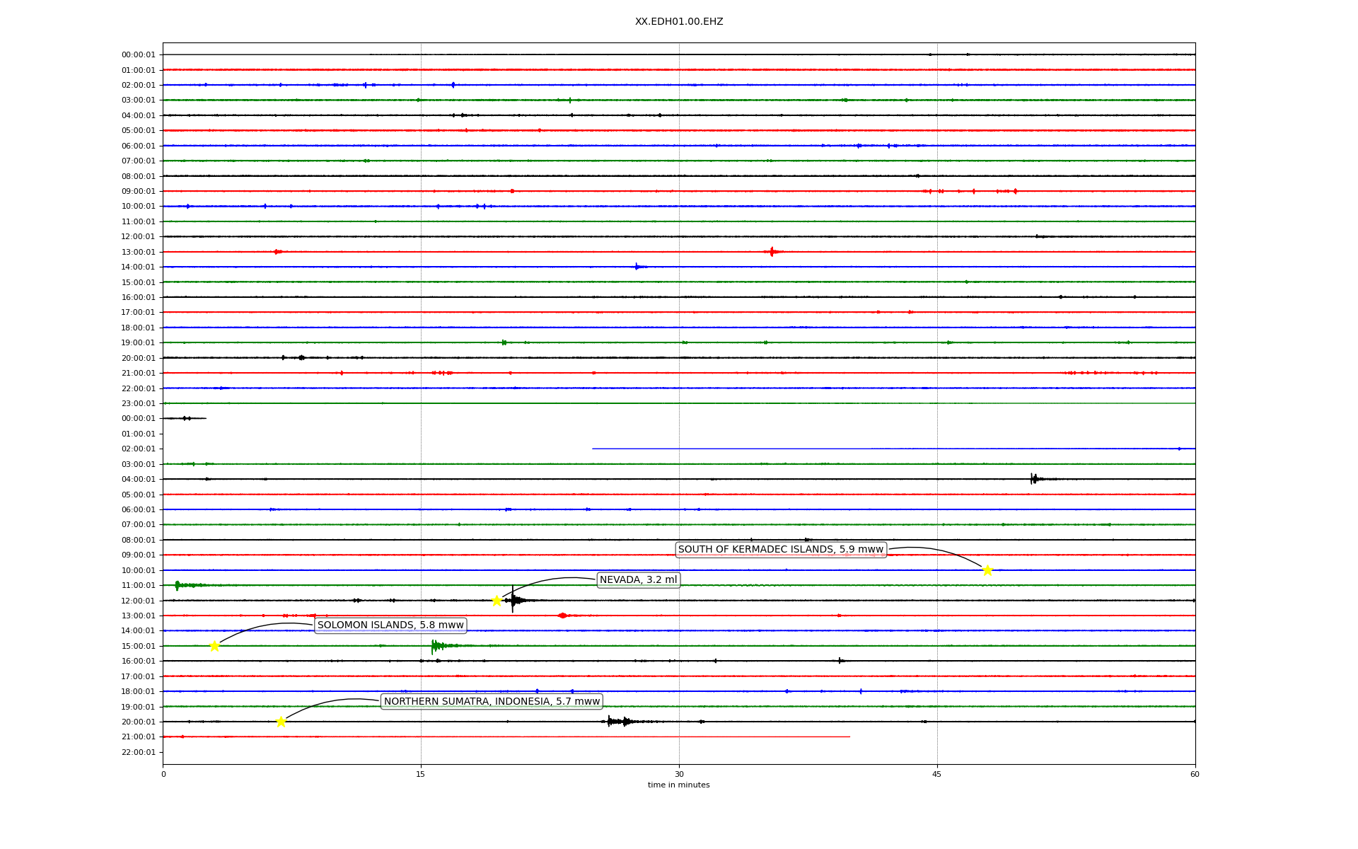Click the yellow star for Kermadec Islands event
This screenshot has width=1358, height=849.
(987, 570)
